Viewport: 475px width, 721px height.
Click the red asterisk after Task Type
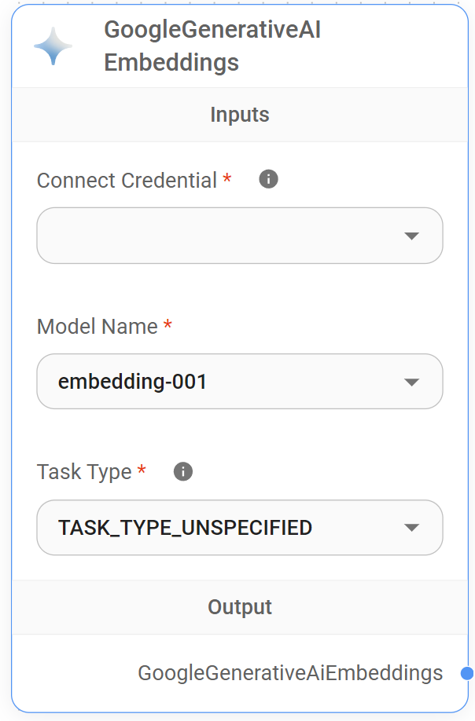coord(142,471)
